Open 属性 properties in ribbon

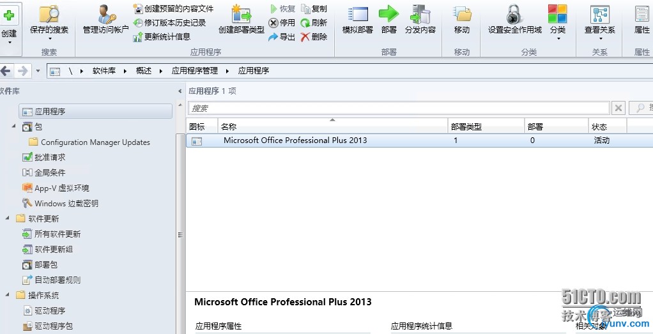(641, 19)
